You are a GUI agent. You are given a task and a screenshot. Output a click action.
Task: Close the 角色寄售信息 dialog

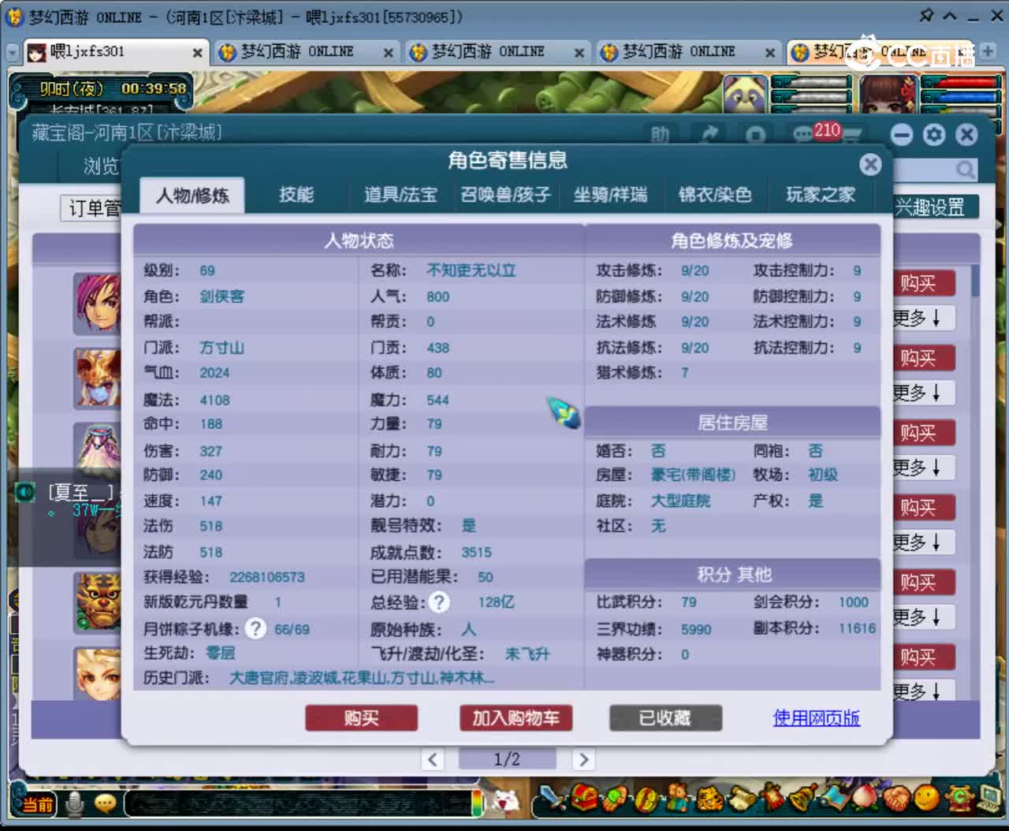(x=870, y=164)
